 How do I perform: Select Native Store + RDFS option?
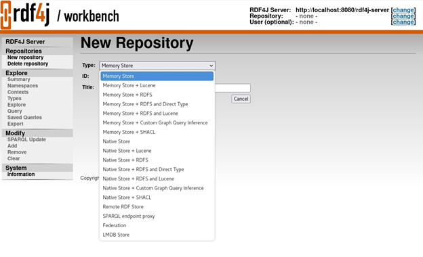click(157, 160)
